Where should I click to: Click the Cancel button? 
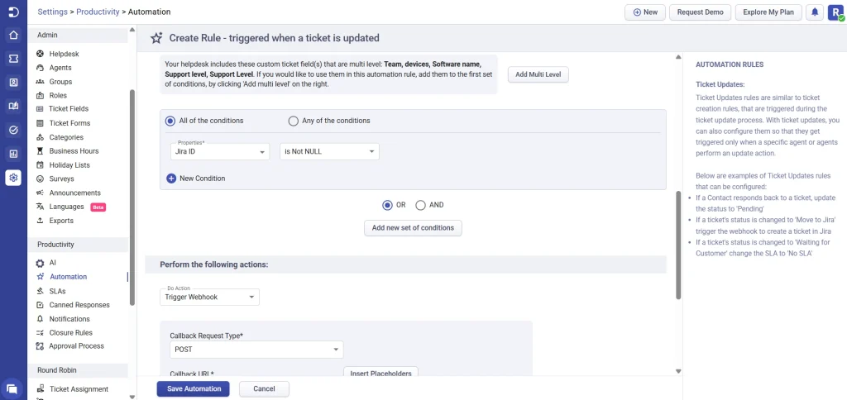tap(264, 388)
